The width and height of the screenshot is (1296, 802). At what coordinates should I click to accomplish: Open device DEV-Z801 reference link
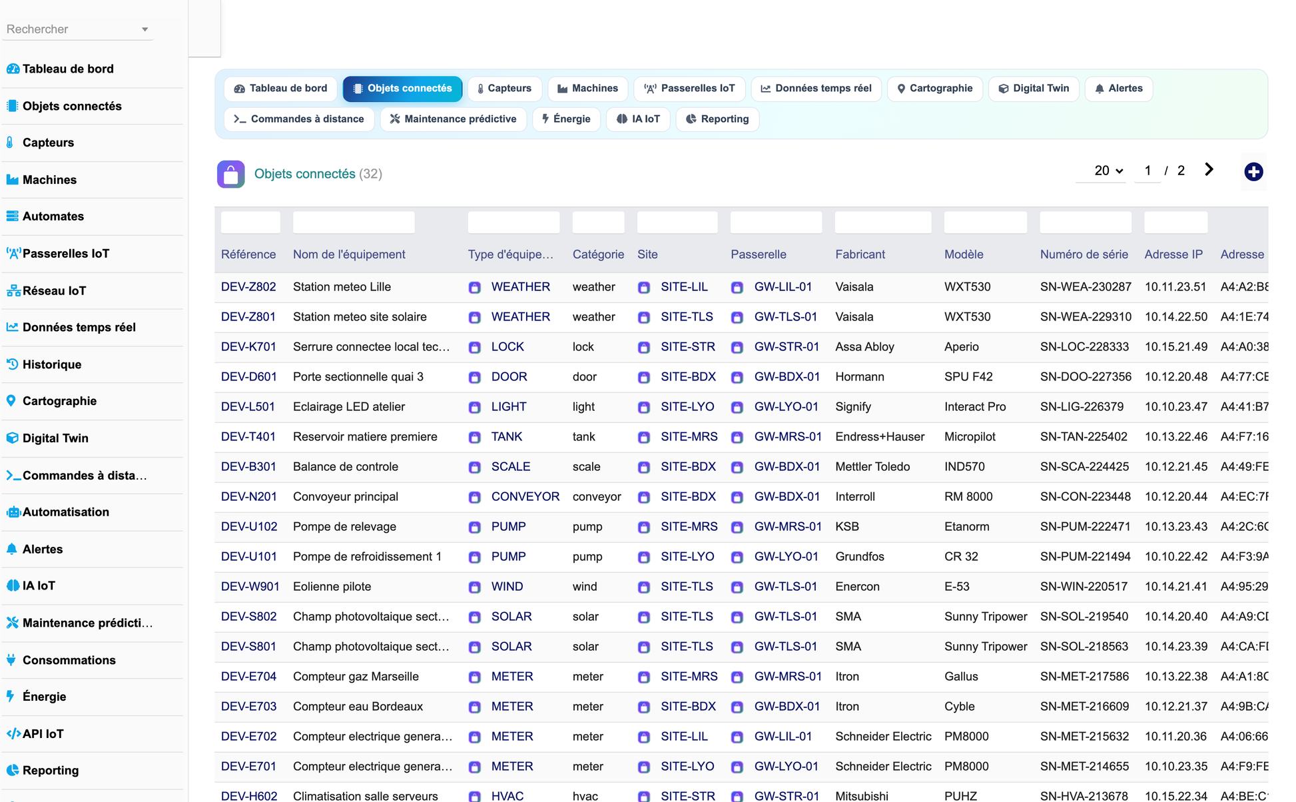coord(248,317)
